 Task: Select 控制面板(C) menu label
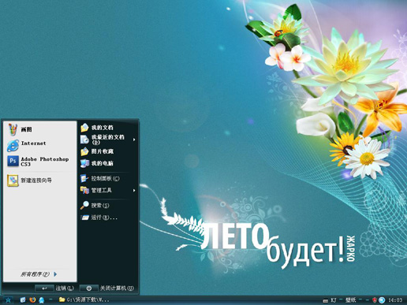[x=105, y=179]
